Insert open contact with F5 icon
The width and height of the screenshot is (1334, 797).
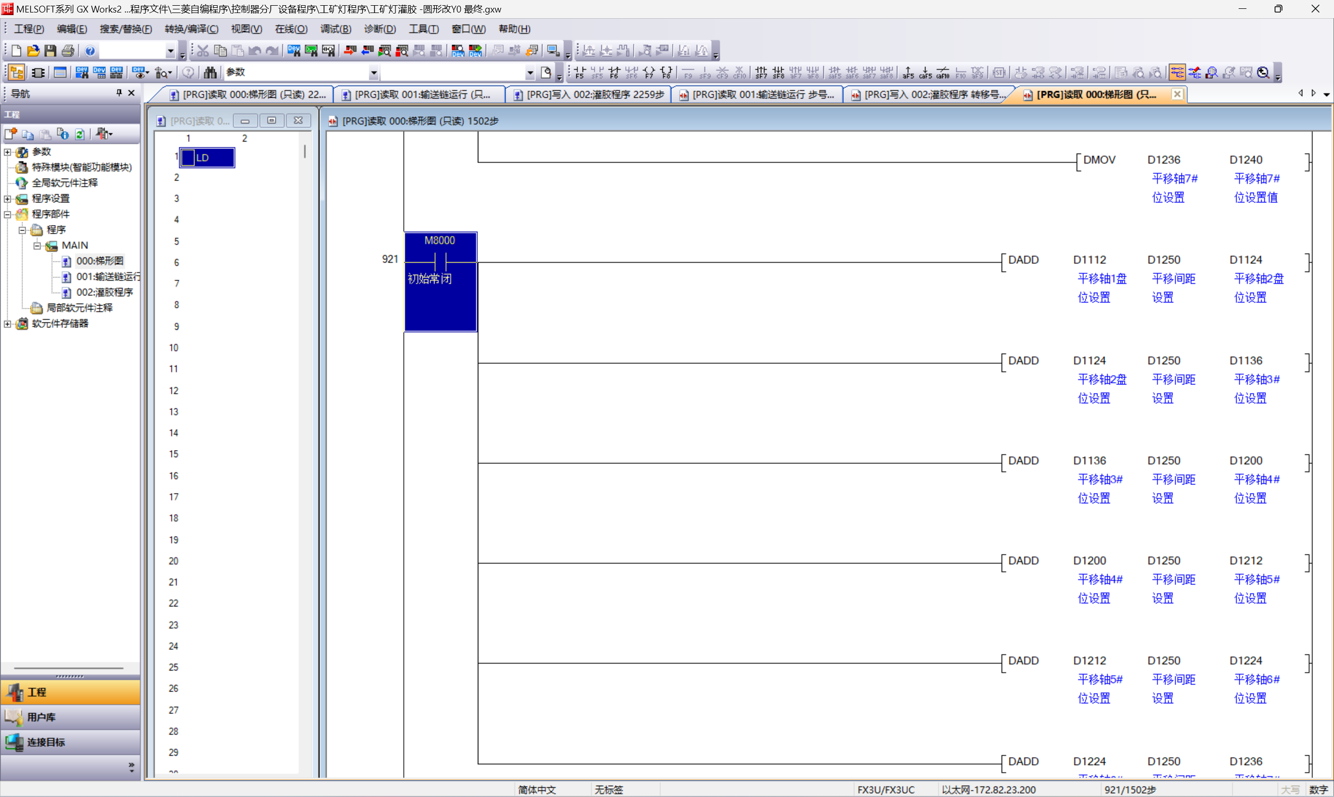(579, 72)
